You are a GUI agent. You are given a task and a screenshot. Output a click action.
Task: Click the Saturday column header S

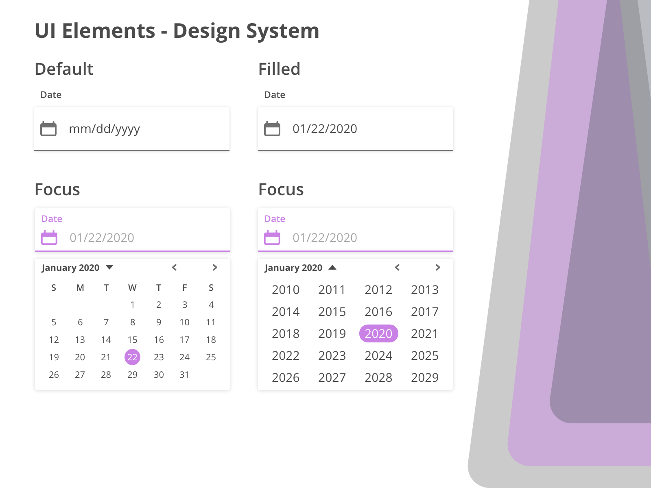[x=211, y=288]
